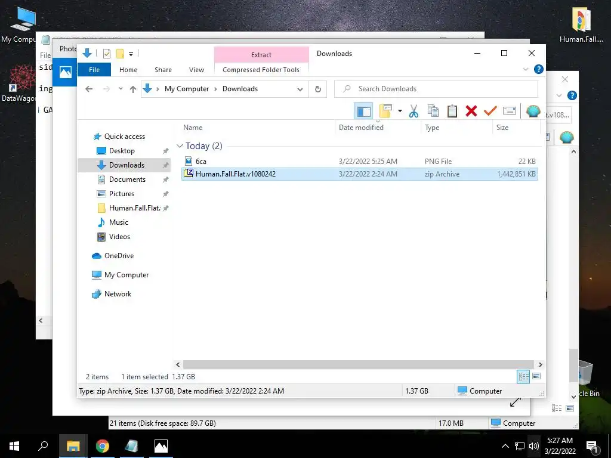Image resolution: width=611 pixels, height=458 pixels.
Task: Click the horizontal scrollbar left arrow
Action: click(178, 365)
